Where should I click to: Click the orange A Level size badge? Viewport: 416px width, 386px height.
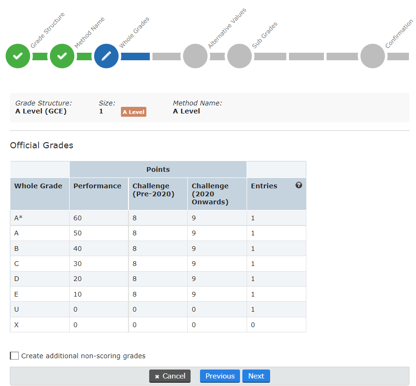pyautogui.click(x=133, y=112)
